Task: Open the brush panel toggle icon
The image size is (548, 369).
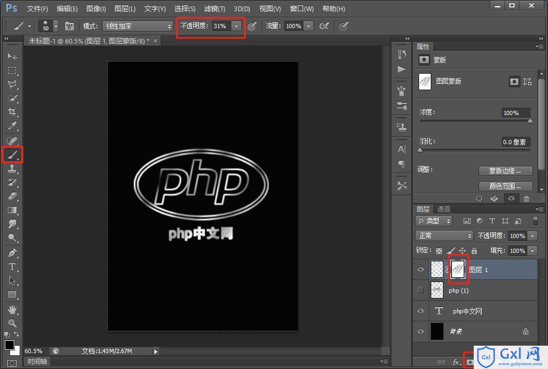Action: tap(69, 26)
